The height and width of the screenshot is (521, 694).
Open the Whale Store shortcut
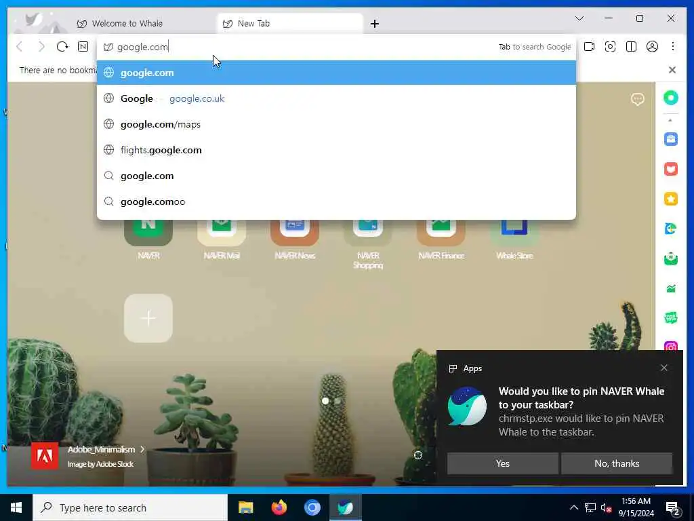pyautogui.click(x=514, y=239)
